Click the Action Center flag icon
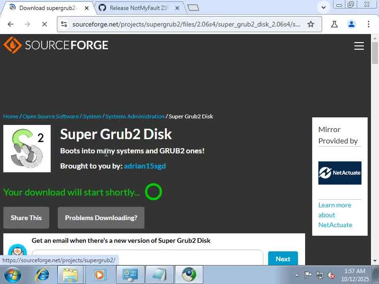Image resolution: width=379 pixels, height=284 pixels. (x=308, y=275)
